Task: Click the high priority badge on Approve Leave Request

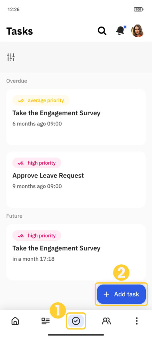Action: 37,163
